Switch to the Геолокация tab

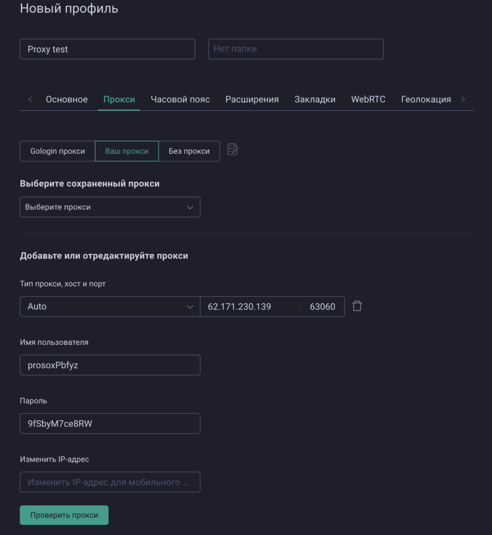(x=426, y=99)
